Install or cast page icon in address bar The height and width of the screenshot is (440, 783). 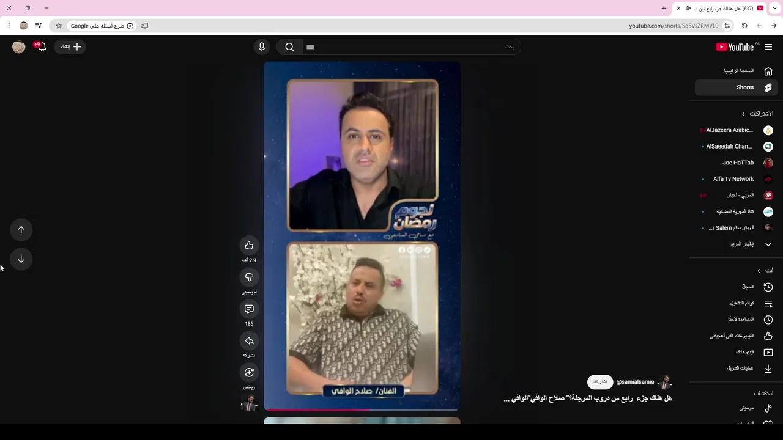144,26
